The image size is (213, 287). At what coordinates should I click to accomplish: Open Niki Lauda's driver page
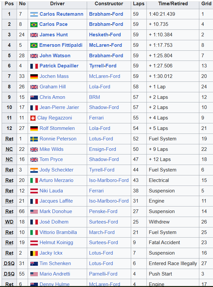(51, 191)
